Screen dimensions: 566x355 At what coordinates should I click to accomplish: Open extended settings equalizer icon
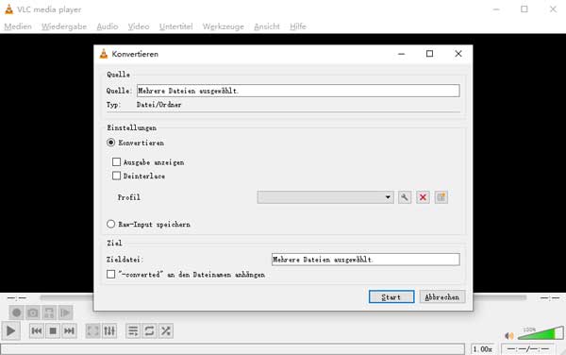pos(109,330)
